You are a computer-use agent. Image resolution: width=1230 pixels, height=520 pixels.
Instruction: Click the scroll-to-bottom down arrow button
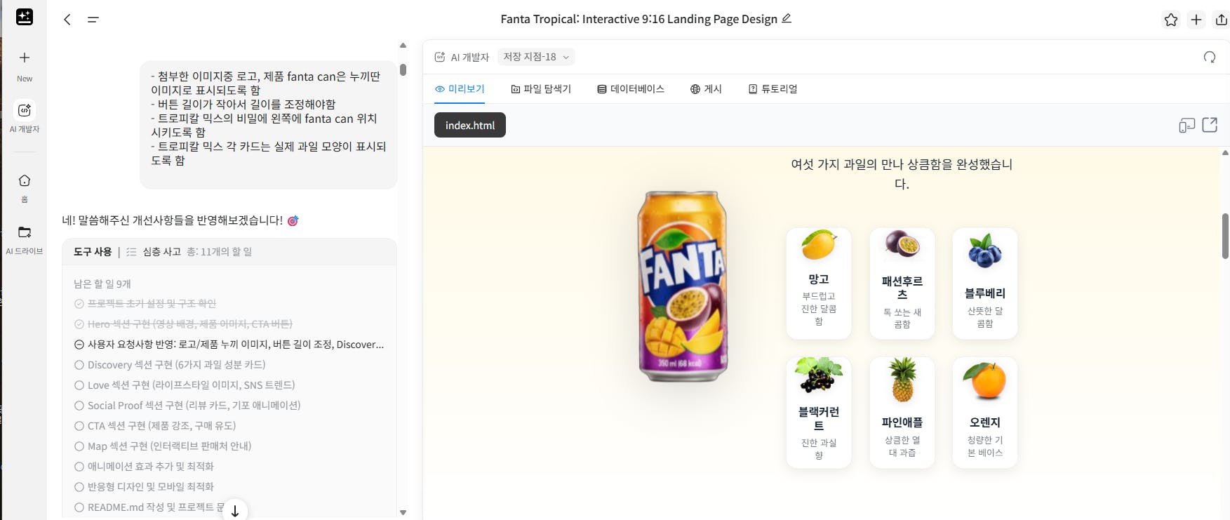click(x=235, y=510)
